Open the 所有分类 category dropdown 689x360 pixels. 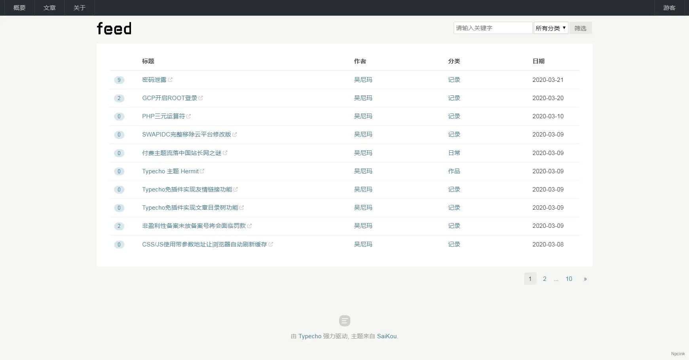tap(550, 28)
